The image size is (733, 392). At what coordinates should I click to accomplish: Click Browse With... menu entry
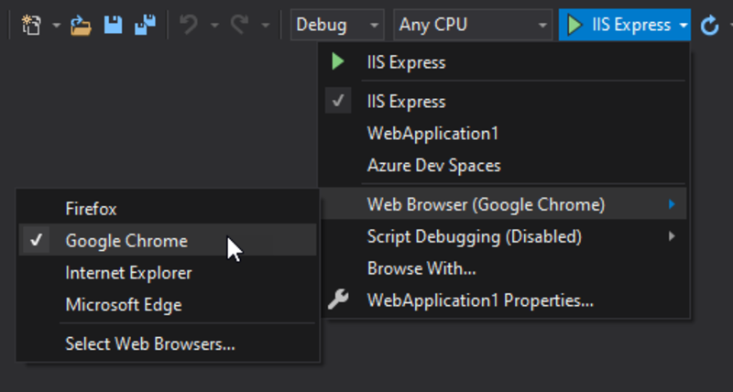point(505,268)
